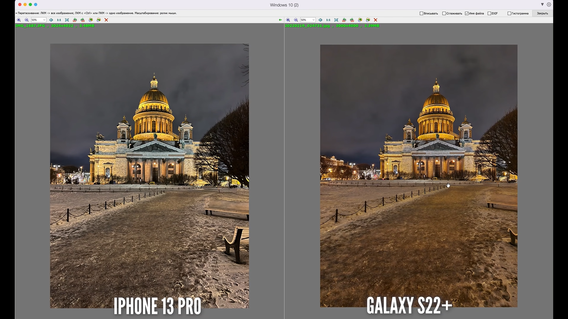The height and width of the screenshot is (319, 568).
Task: Click the 20220219_024731.jpg file name label
Action: [x=307, y=26]
